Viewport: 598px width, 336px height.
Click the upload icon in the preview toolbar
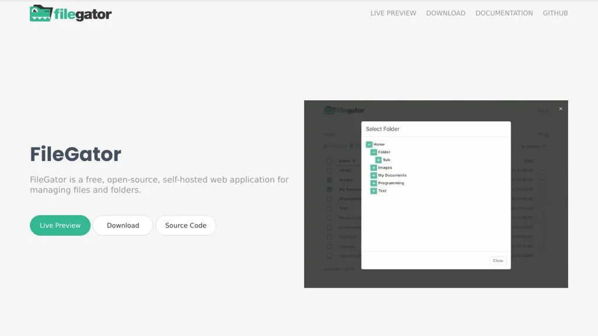coord(325,145)
